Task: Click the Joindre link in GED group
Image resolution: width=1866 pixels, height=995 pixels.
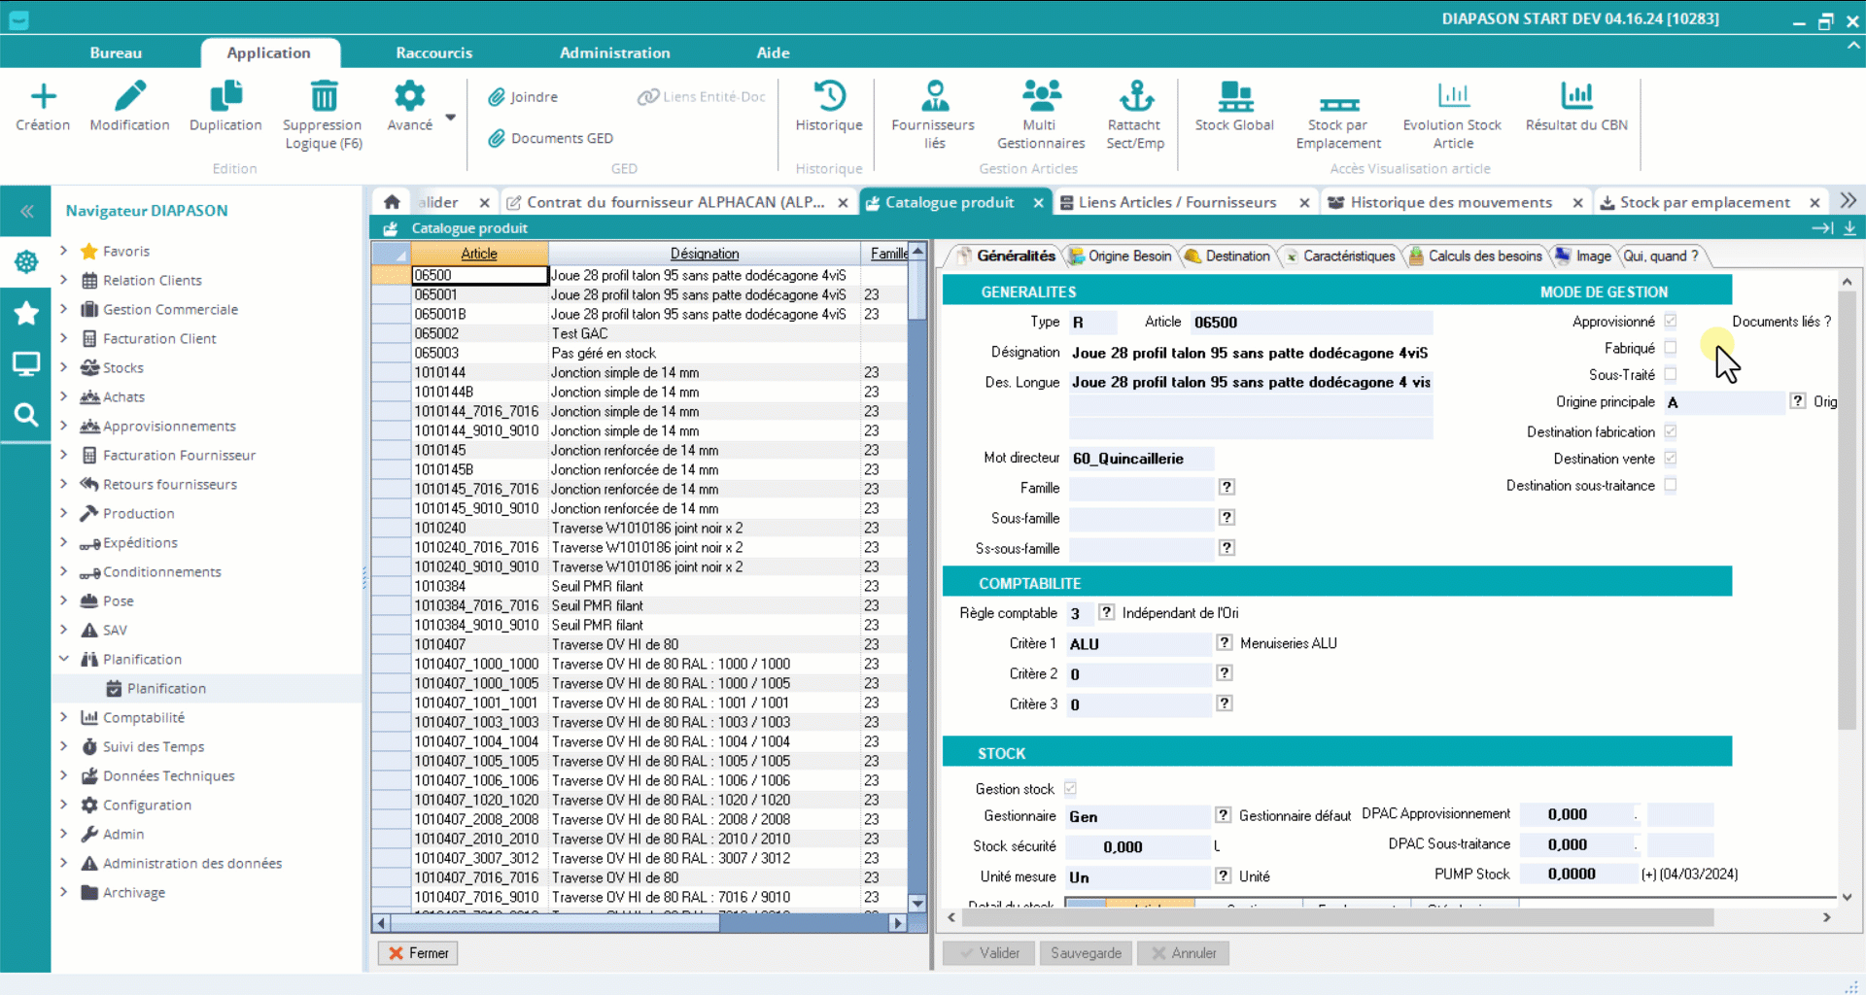Action: [x=533, y=97]
